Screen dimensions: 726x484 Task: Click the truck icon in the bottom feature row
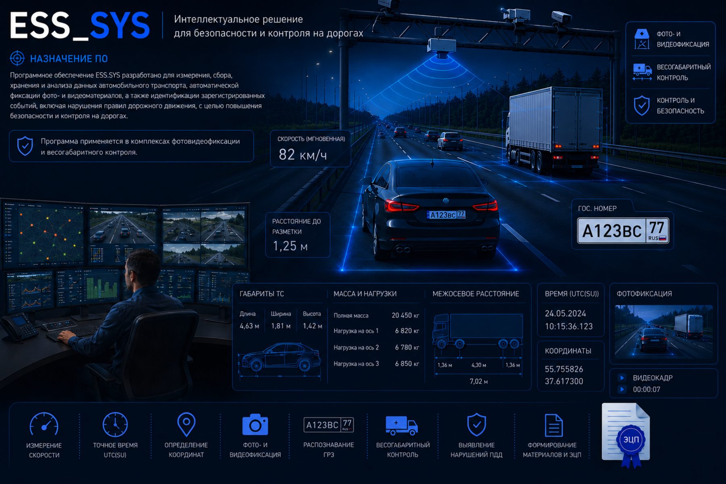[402, 426]
